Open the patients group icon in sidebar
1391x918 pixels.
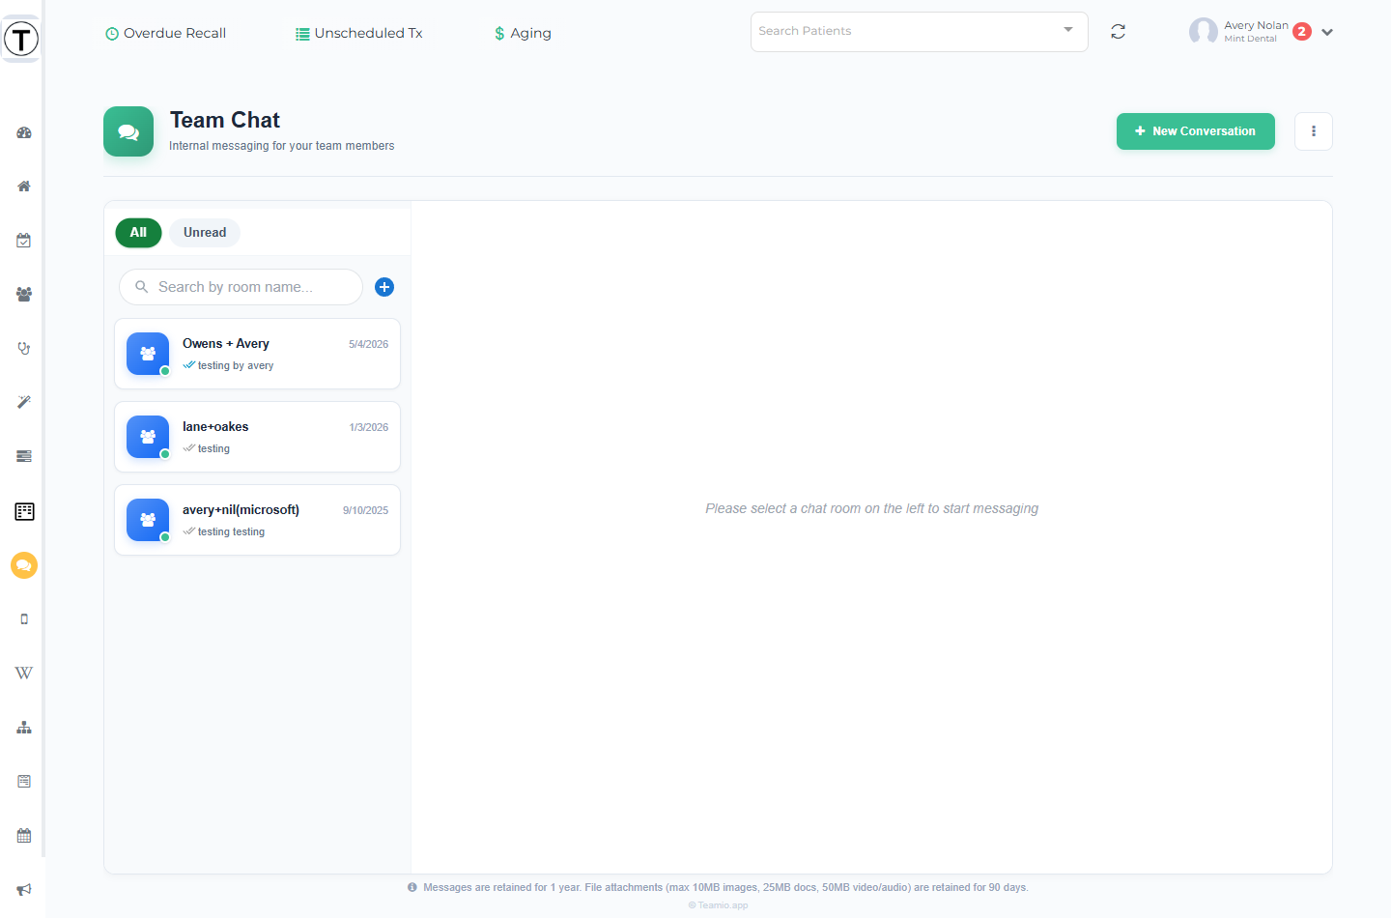(24, 295)
